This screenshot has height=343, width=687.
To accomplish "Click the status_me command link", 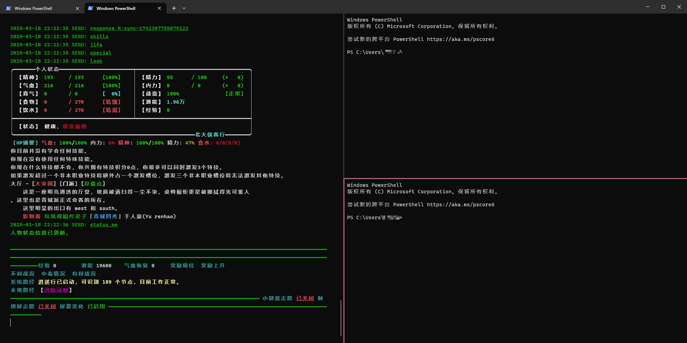I will [104, 225].
